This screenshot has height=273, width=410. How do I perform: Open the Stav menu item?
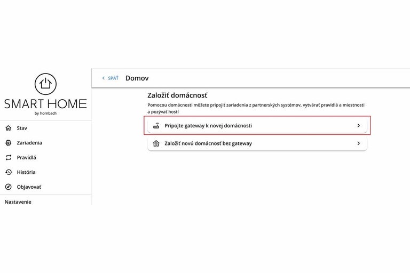tap(22, 128)
